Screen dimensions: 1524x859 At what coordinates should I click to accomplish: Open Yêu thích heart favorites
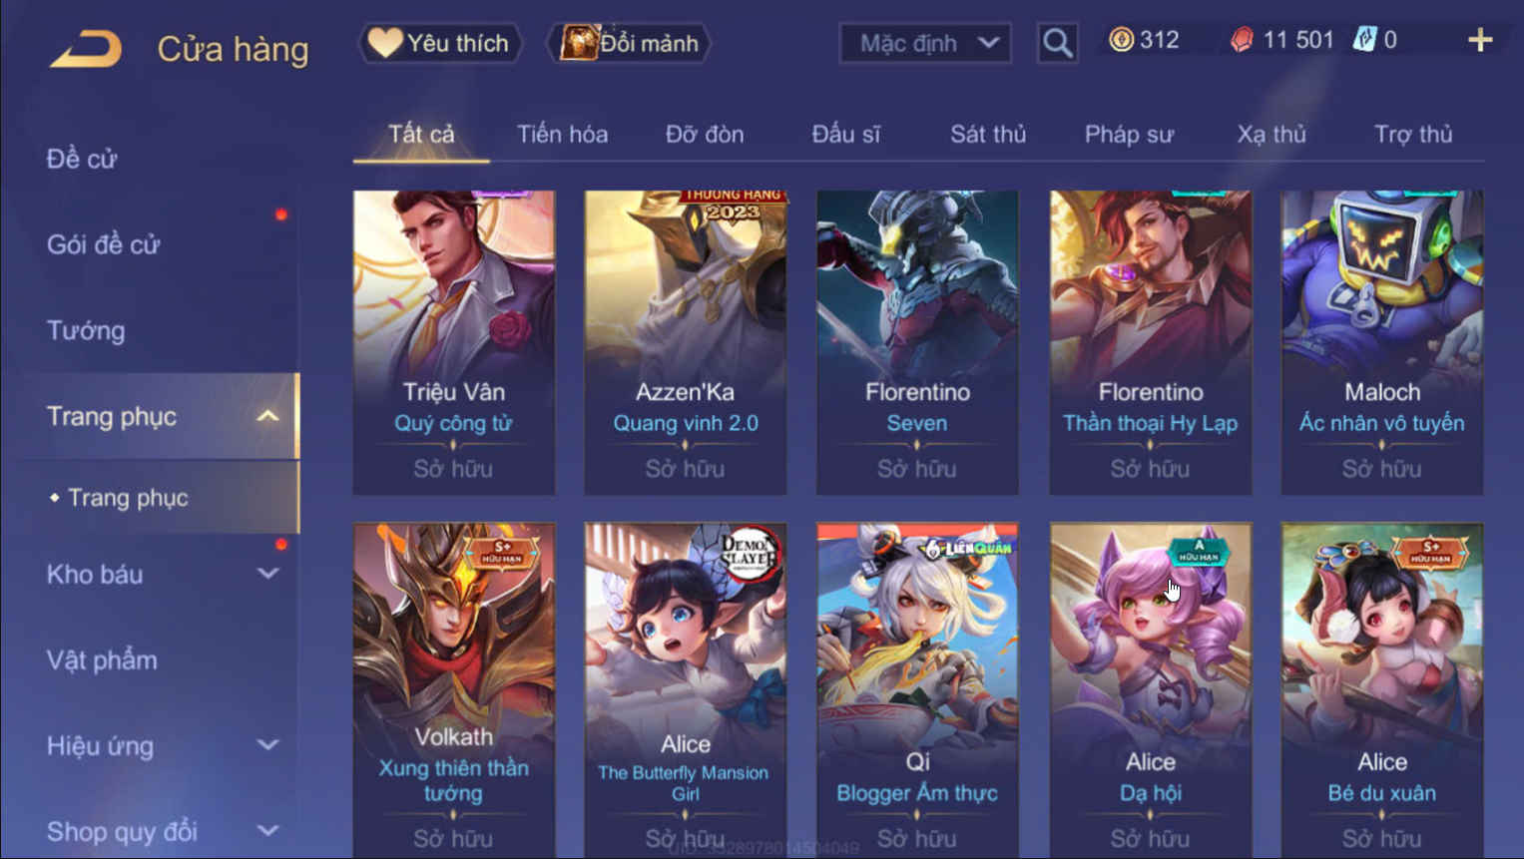[440, 43]
